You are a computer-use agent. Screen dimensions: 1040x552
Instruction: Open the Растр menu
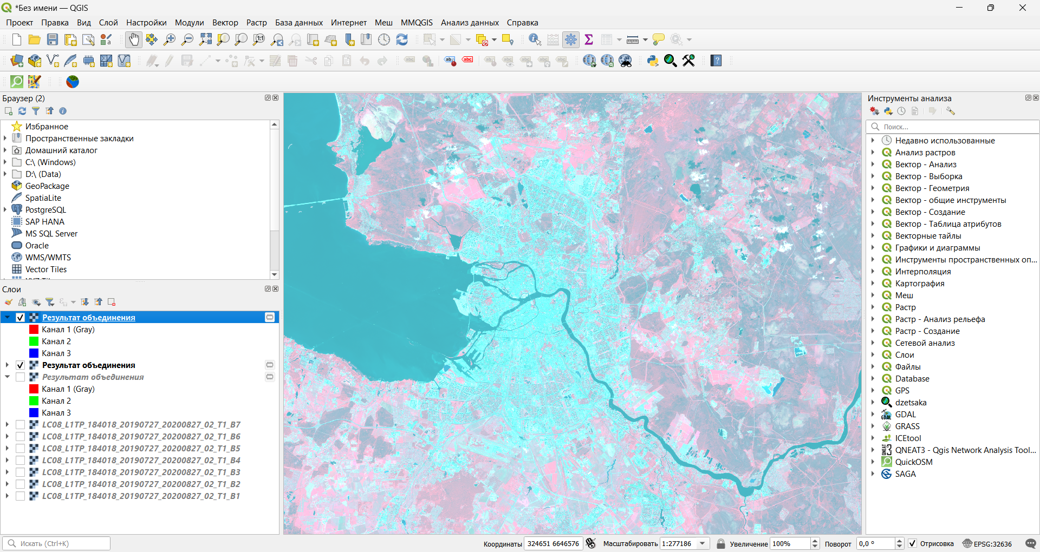click(256, 23)
